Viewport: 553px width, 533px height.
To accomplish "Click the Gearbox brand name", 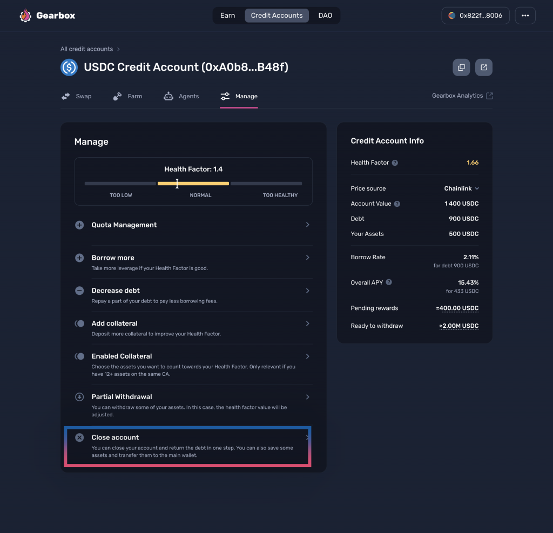I will click(x=56, y=16).
